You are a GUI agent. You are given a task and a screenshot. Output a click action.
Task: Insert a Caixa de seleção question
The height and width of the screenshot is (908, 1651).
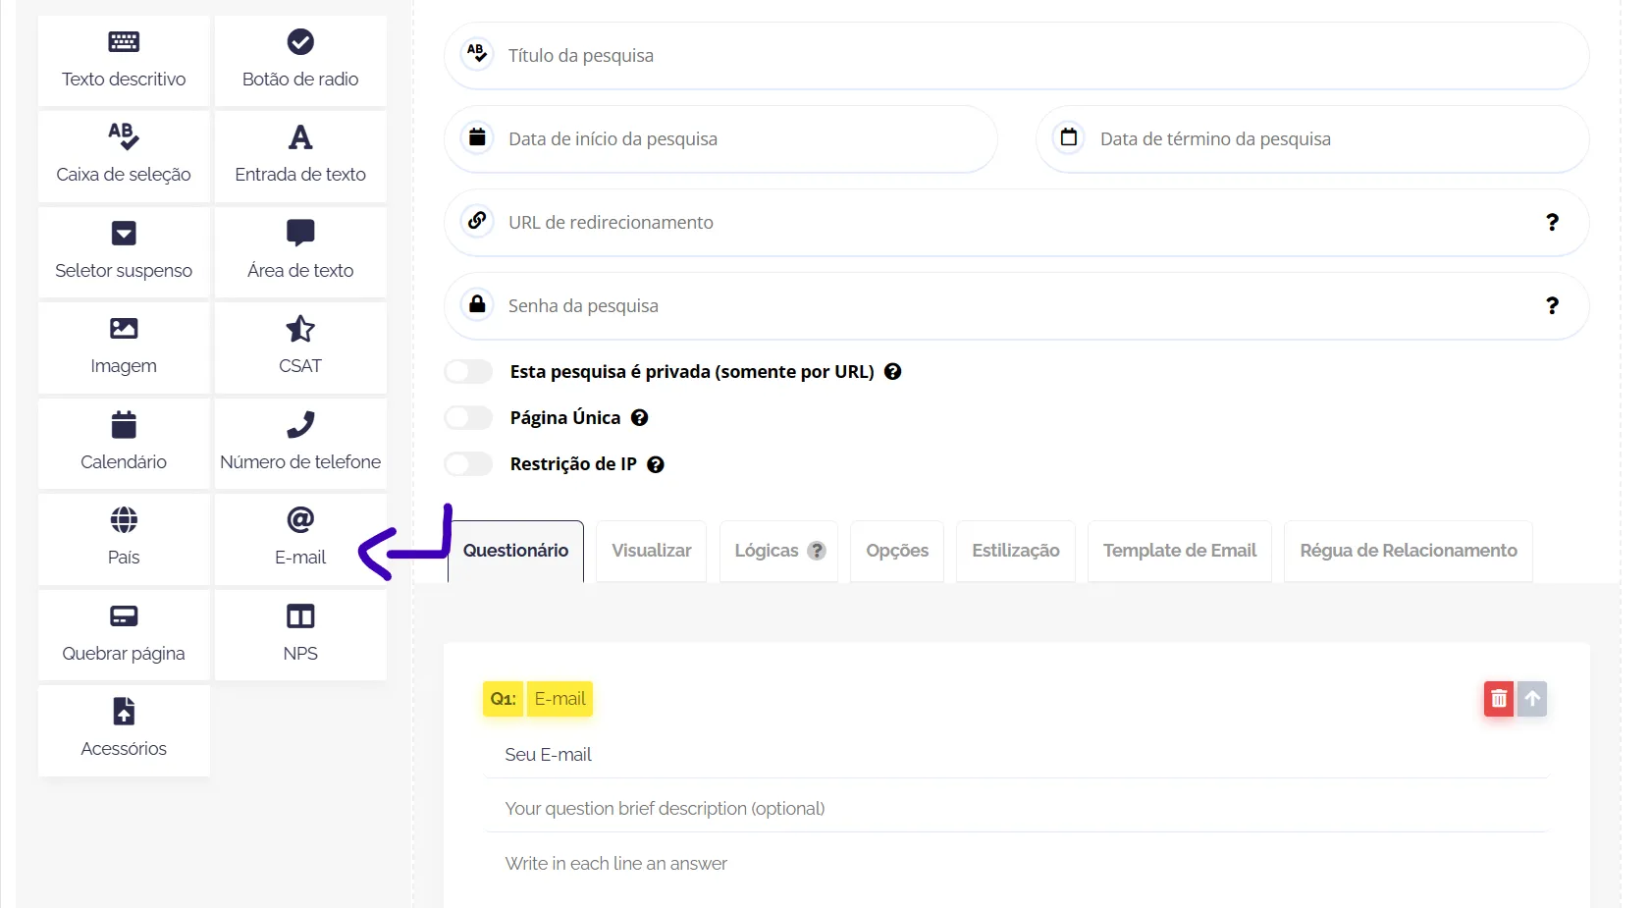(124, 156)
